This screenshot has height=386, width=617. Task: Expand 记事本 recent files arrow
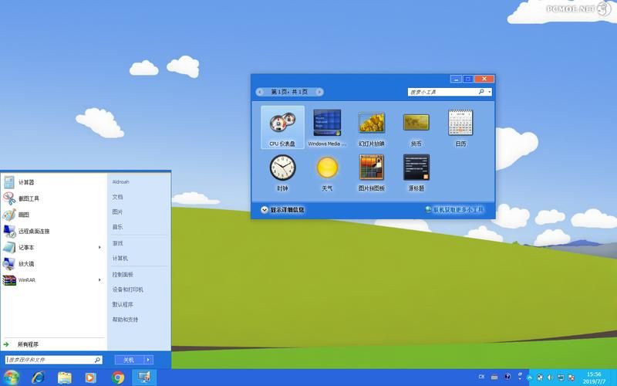99,247
